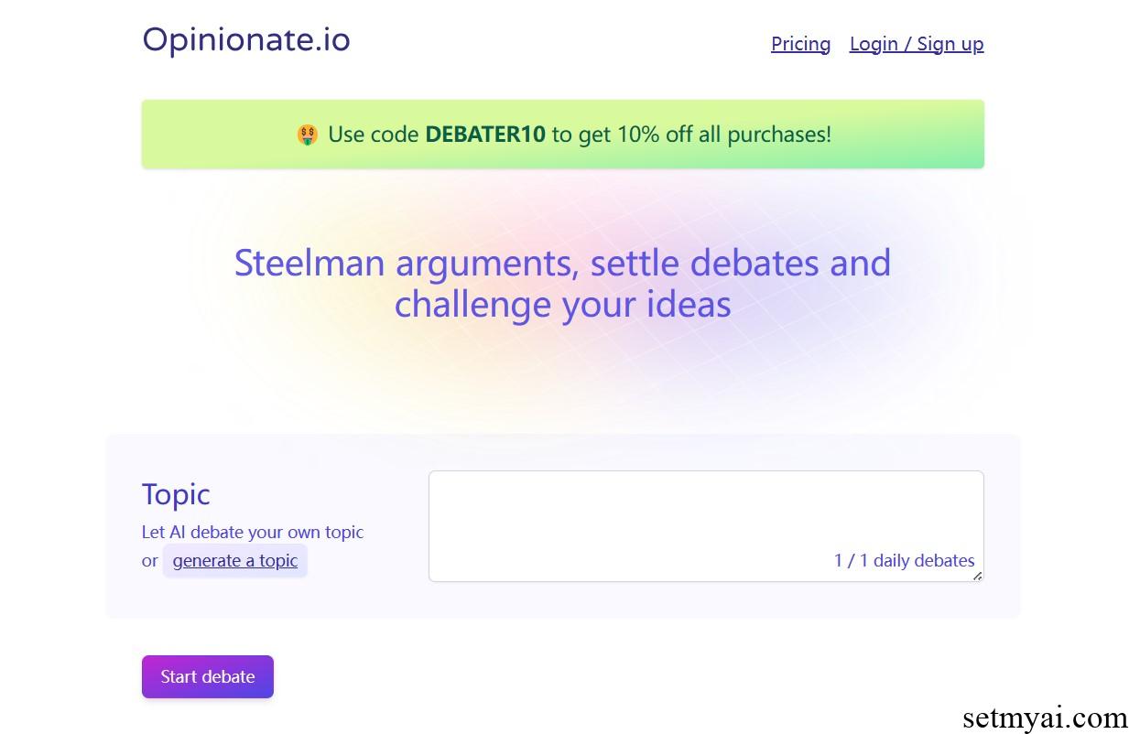This screenshot has width=1129, height=734.
Task: Click the word "or" before generate a topic
Action: 150,561
